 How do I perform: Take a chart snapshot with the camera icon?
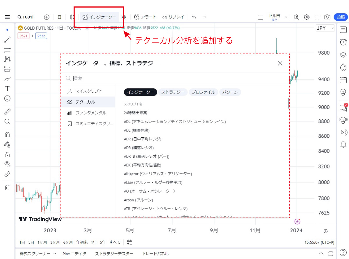tap(327, 17)
